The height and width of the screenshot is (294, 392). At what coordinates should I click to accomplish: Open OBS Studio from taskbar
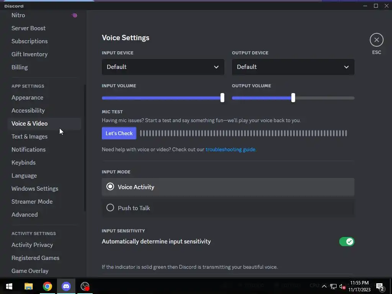(x=85, y=286)
